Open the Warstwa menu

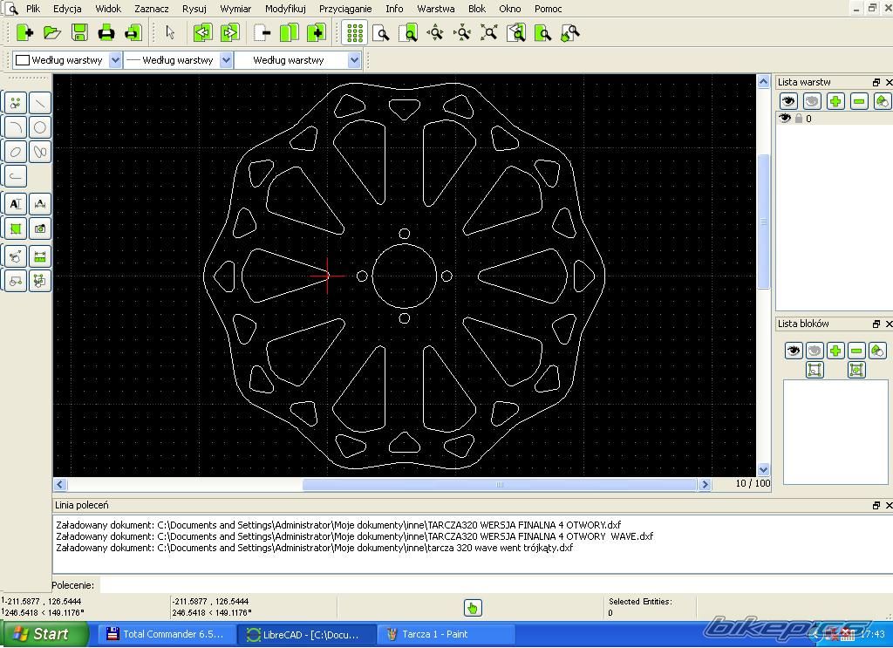point(436,9)
